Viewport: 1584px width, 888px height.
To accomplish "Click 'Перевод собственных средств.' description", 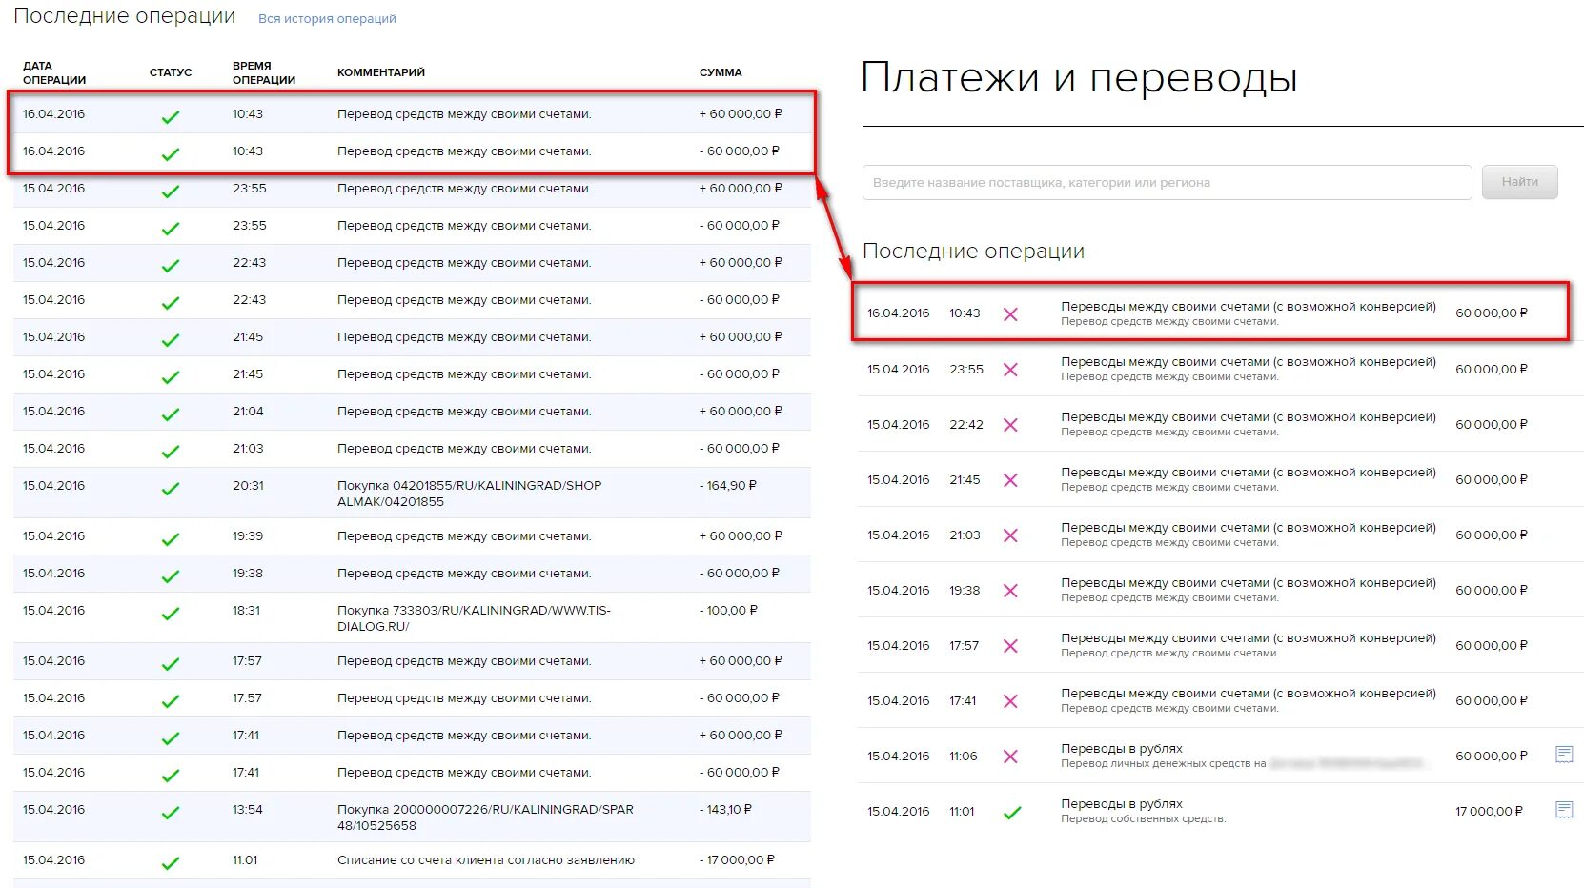I will (x=1144, y=818).
